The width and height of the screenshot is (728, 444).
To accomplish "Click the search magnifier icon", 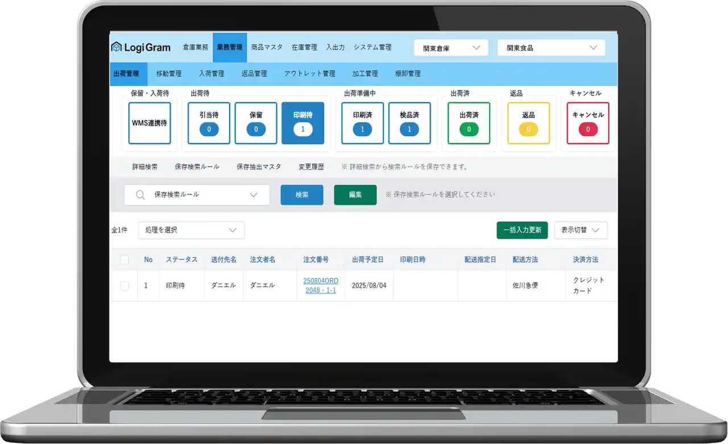I will point(140,195).
